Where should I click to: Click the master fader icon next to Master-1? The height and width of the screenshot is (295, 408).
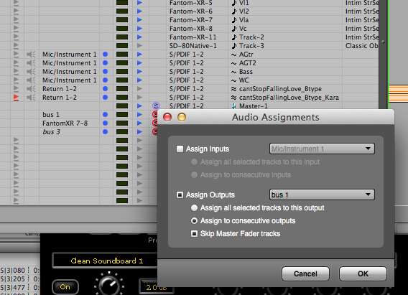point(233,106)
